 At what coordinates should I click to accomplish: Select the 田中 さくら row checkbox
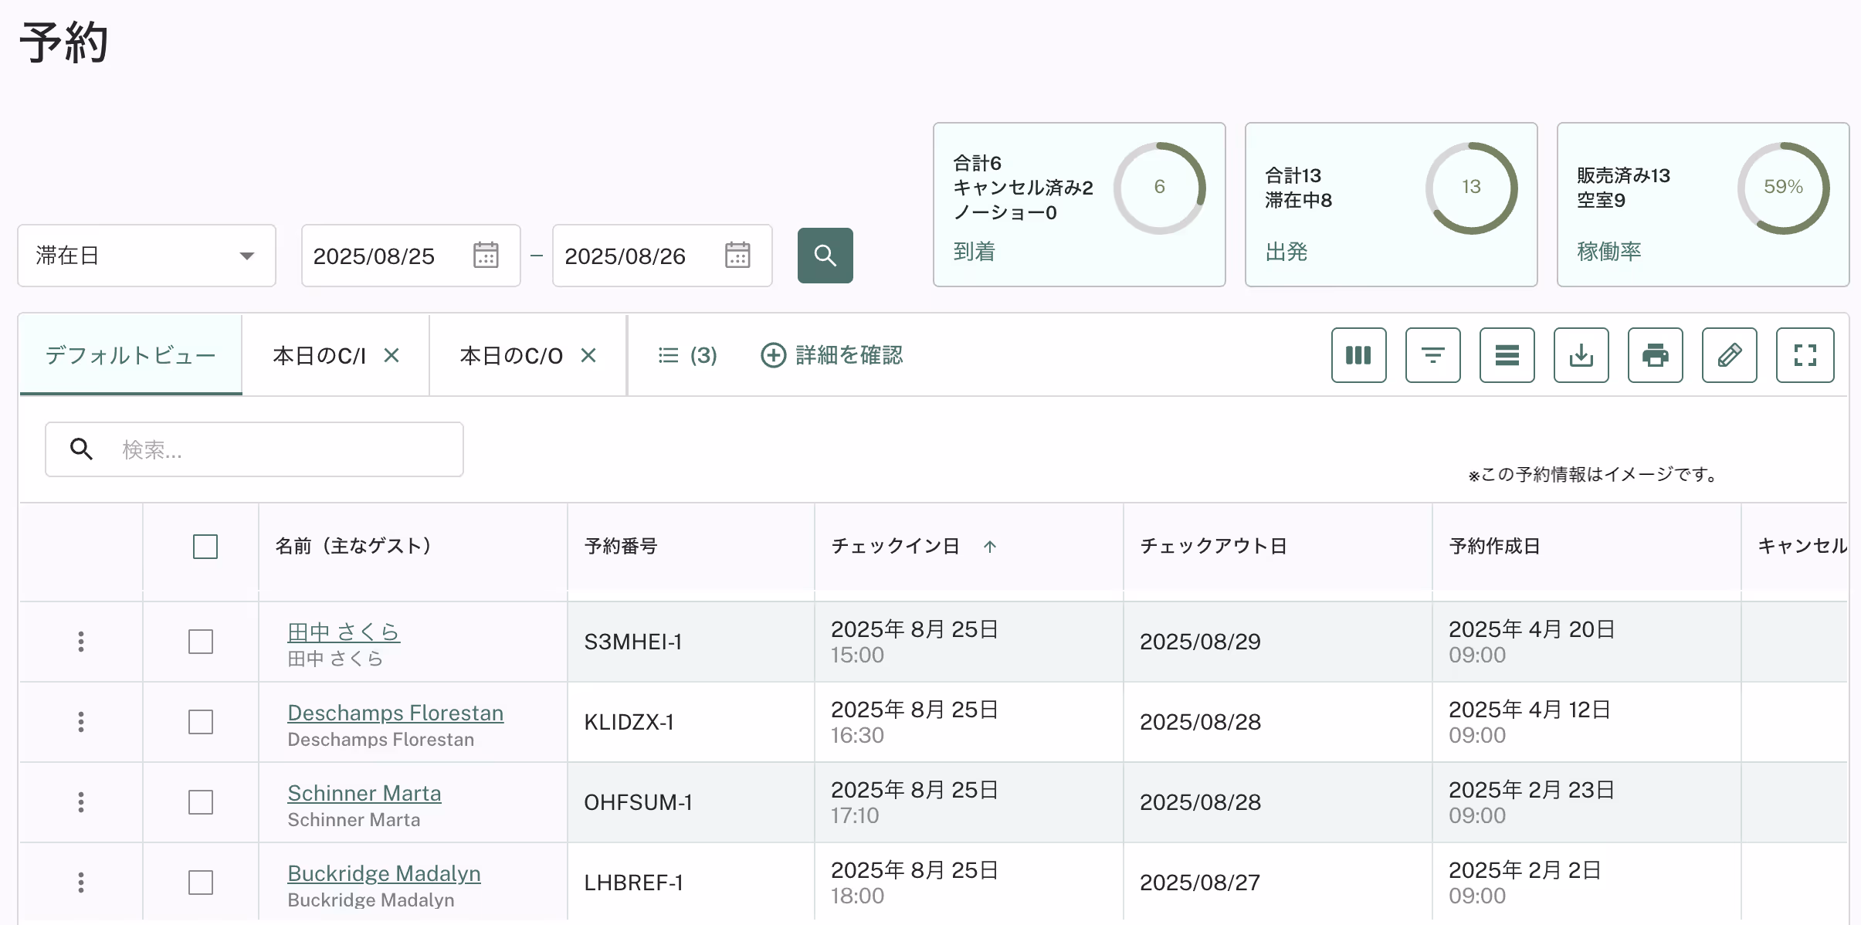pos(201,642)
